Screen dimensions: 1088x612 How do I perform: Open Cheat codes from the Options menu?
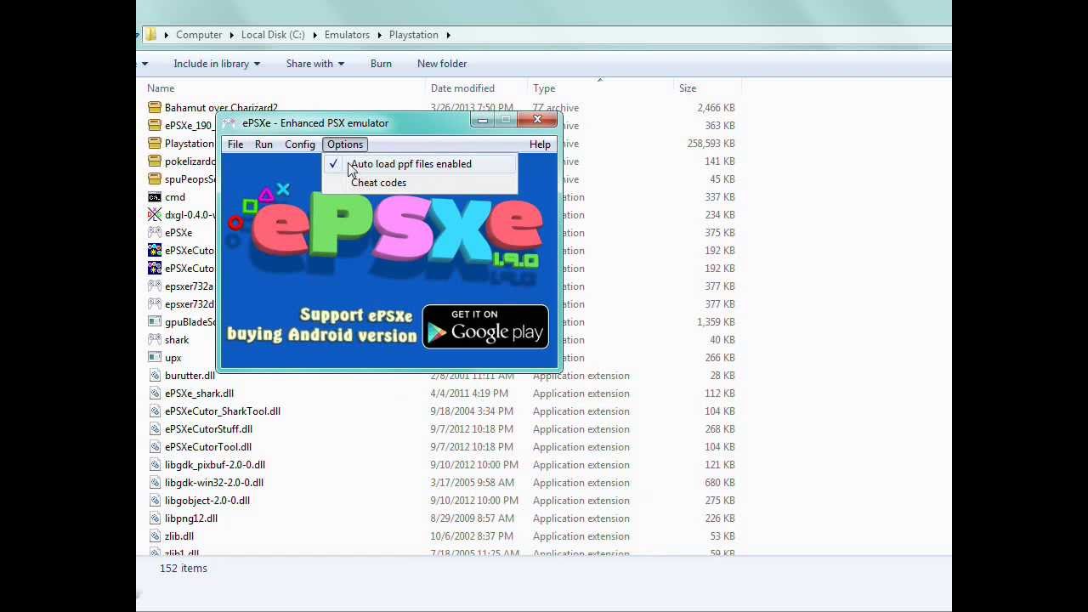click(x=420, y=183)
